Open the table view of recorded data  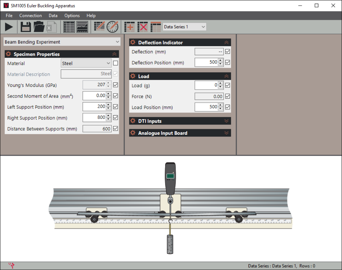click(69, 26)
